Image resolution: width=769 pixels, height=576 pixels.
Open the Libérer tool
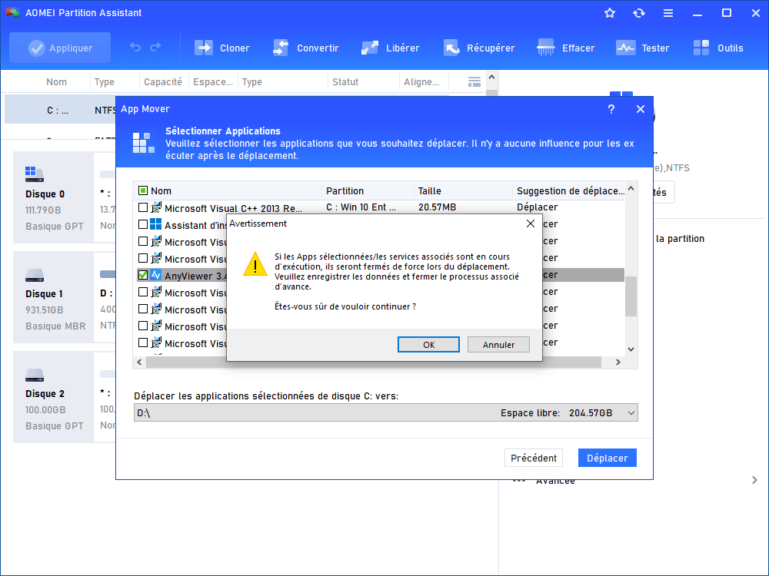point(391,48)
